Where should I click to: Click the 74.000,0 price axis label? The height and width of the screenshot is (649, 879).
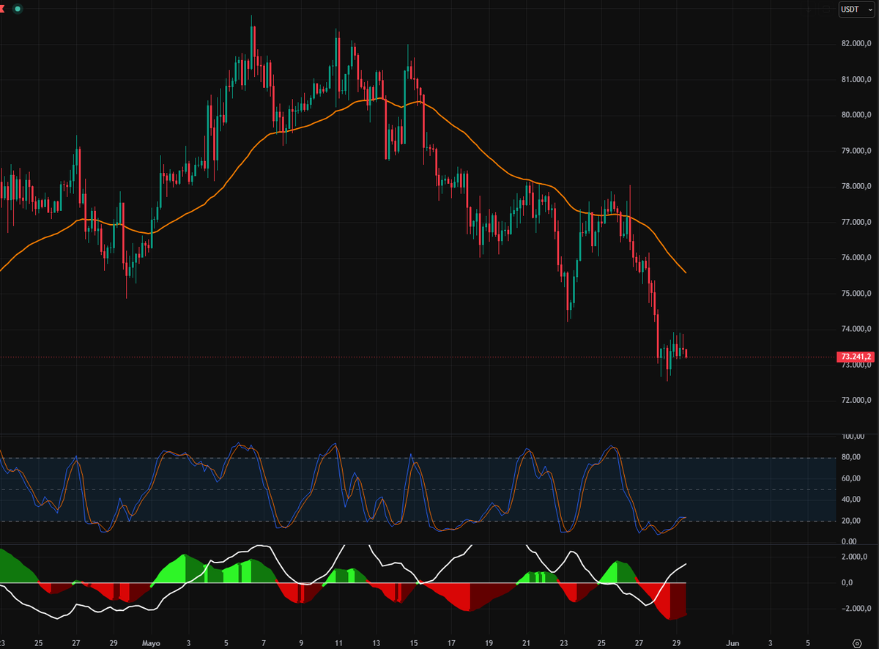point(856,329)
